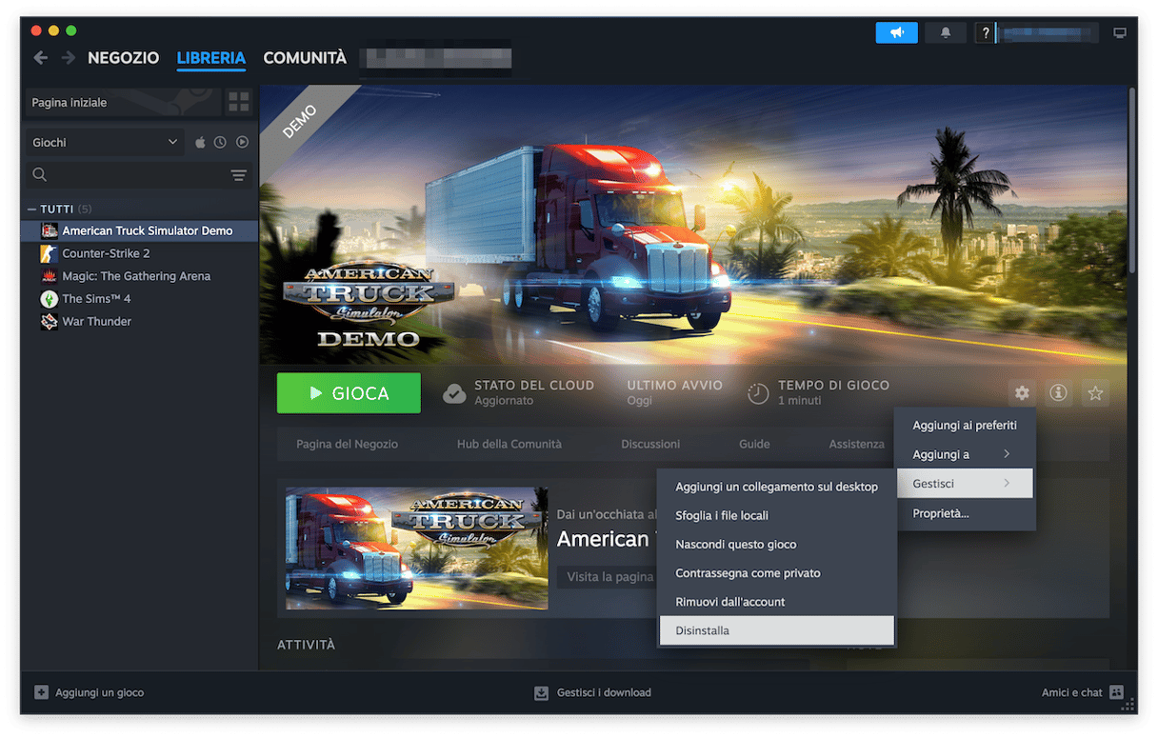
Task: Open the American Truck Simulator news thumbnail
Action: pos(416,549)
